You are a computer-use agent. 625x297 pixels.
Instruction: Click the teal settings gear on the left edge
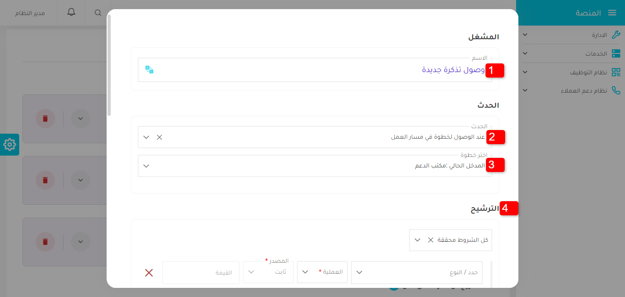9,145
